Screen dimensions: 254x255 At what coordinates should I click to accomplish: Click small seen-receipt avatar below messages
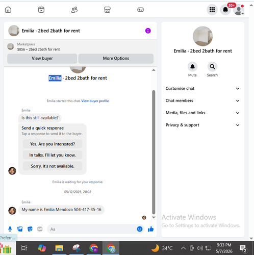pos(144,218)
